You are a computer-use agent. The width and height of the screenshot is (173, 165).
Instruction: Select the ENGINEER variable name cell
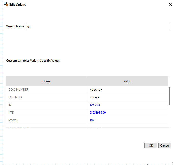pyautogui.click(x=46, y=97)
